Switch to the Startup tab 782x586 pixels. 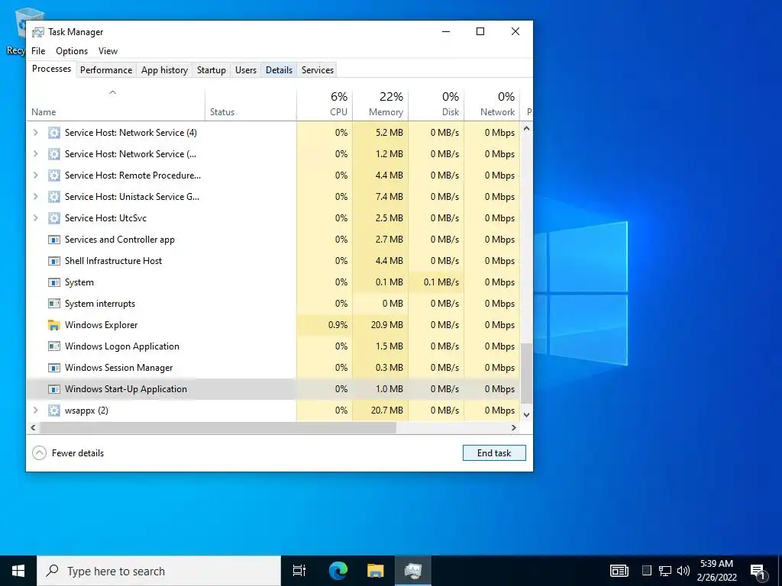pos(212,70)
